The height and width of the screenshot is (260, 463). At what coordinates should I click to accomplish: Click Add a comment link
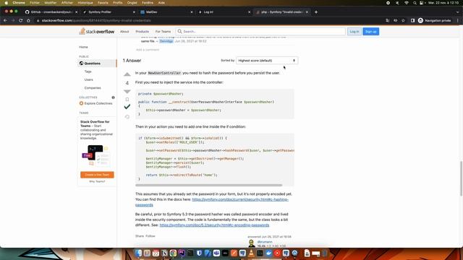[148, 50]
